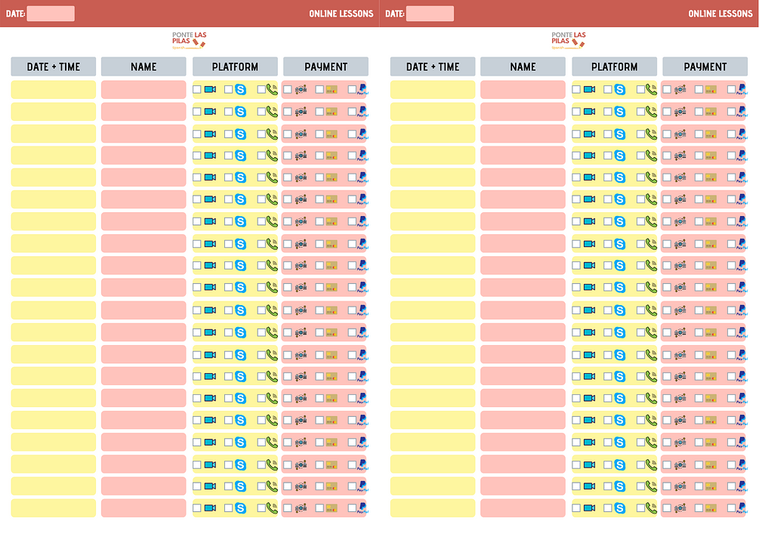
Task: Click the credit card icon in the right page's first row
Action: click(x=711, y=90)
